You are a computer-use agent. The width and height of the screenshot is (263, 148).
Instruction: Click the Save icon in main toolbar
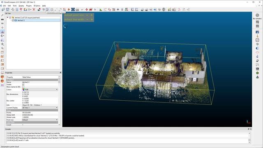coord(7,9)
